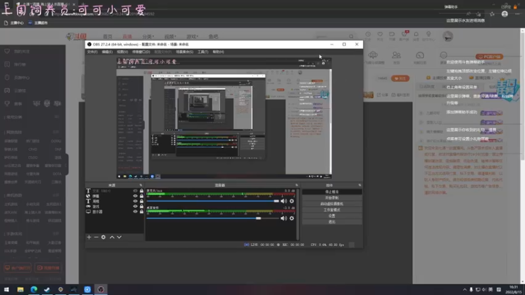Open the OBS View menu
This screenshot has width=525, height=295.
pos(122,52)
